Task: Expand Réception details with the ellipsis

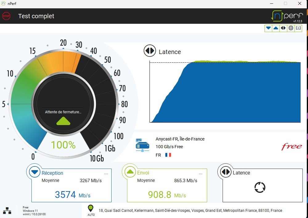Action: click(x=106, y=174)
